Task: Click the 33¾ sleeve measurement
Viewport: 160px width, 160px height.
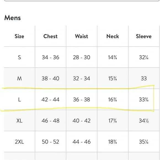Action: coord(144,100)
